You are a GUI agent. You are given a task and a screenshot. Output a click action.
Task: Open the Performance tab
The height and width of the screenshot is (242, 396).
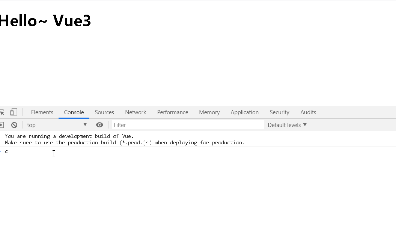[173, 112]
